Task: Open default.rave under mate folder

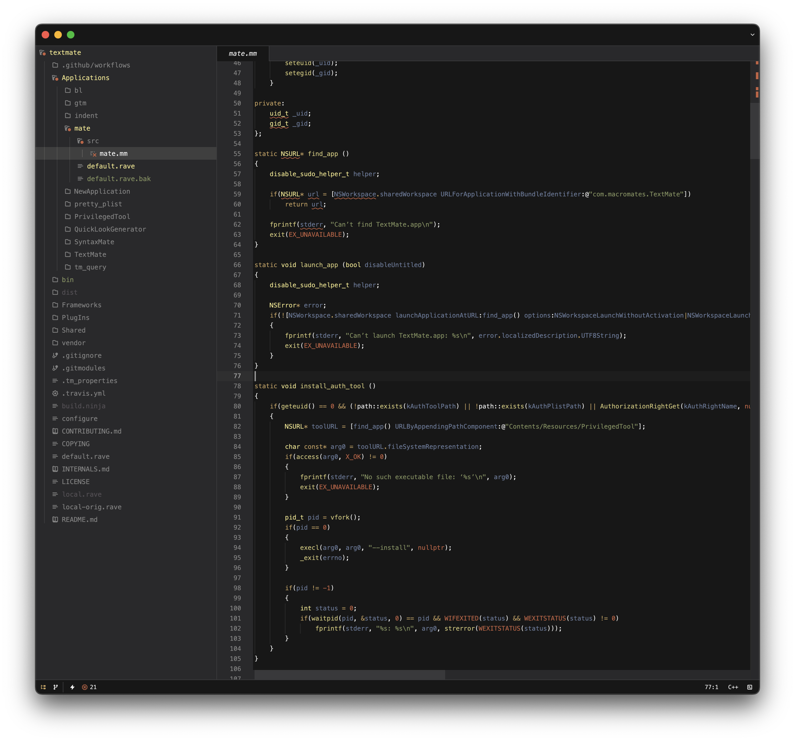Action: (126, 166)
